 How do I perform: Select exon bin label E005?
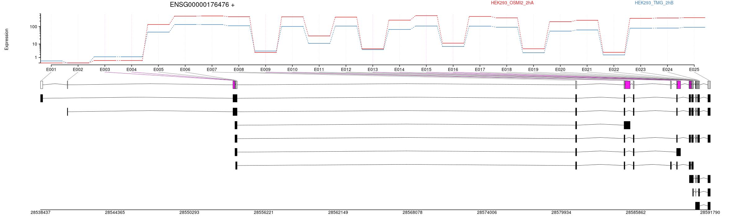(158, 70)
